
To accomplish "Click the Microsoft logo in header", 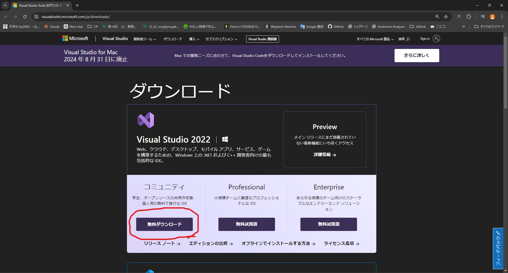I will coord(75,39).
